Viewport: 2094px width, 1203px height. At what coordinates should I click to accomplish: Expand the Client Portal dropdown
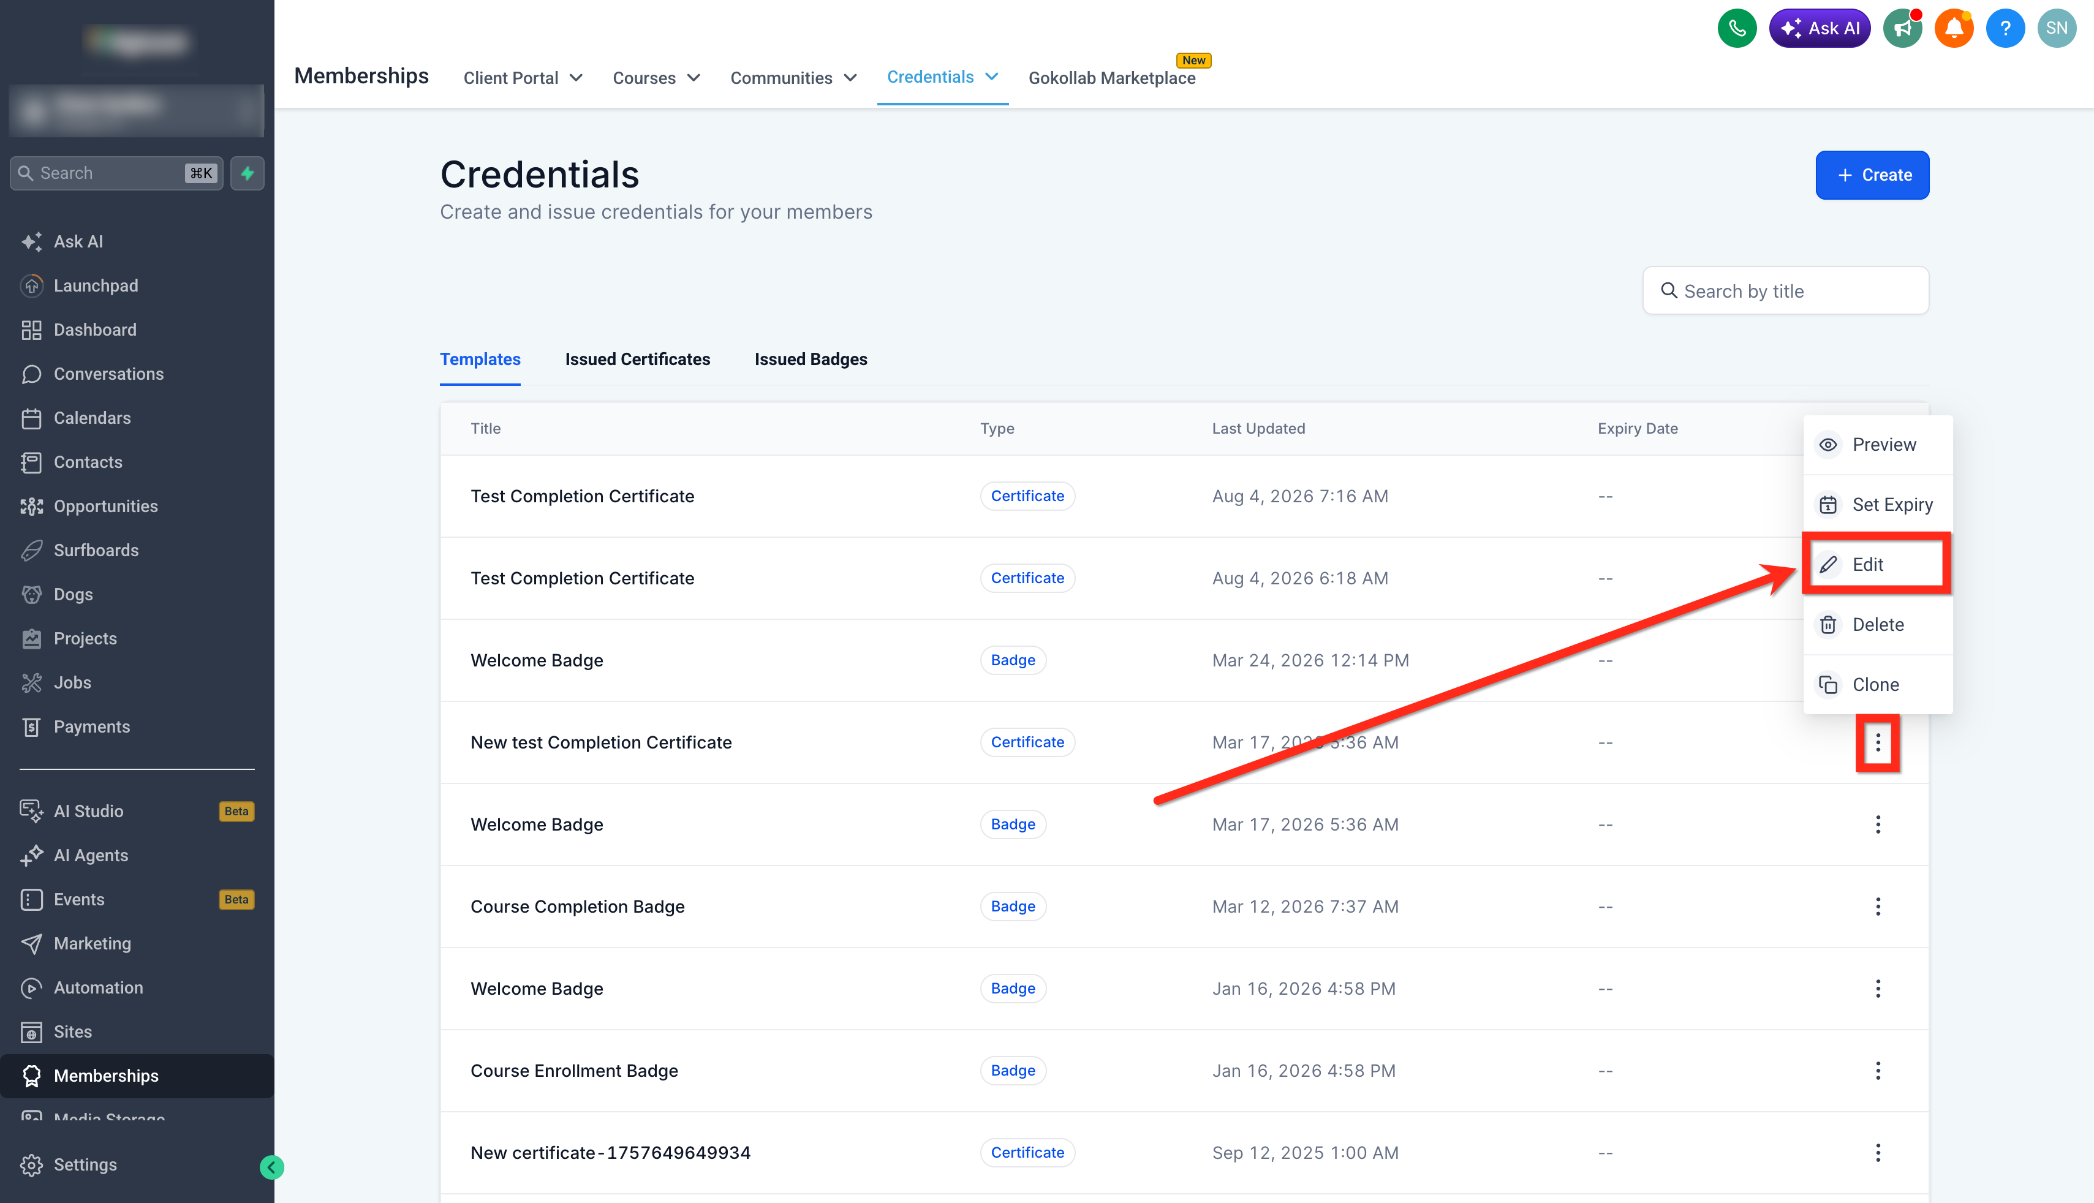pyautogui.click(x=523, y=78)
